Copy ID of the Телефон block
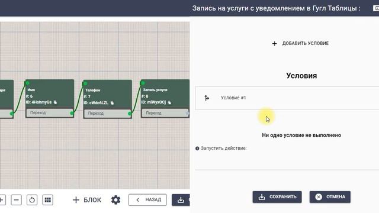This screenshot has width=379, height=213. (112, 102)
